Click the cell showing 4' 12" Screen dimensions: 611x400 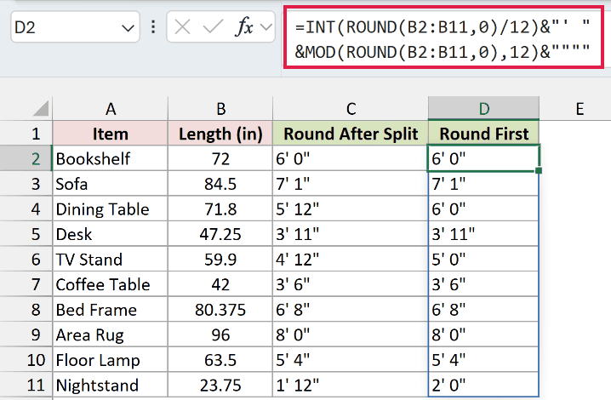[351, 259]
